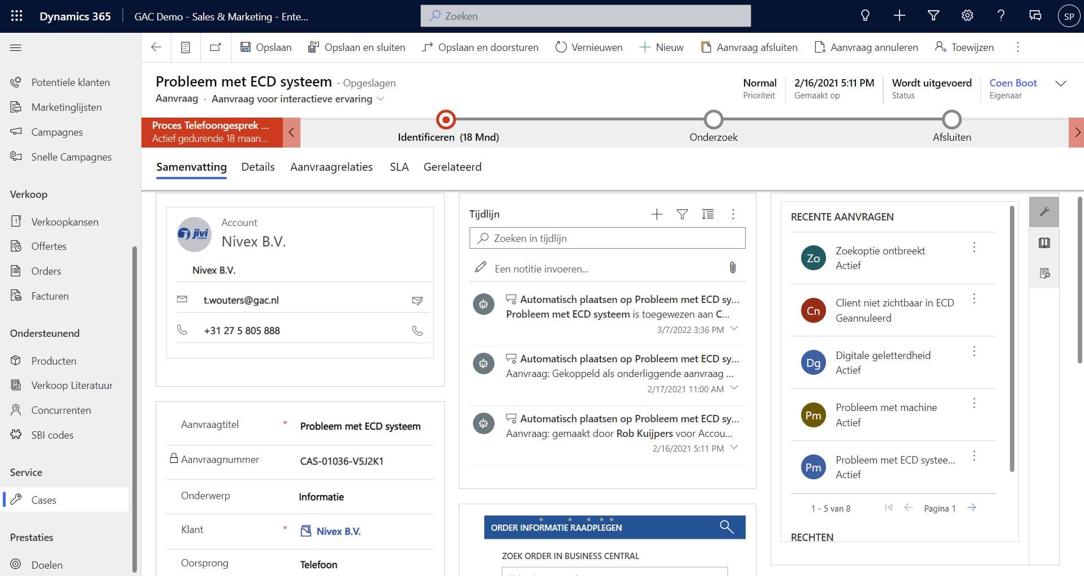
Task: Click the Zoeken in tijdlijn search field
Action: [607, 239]
